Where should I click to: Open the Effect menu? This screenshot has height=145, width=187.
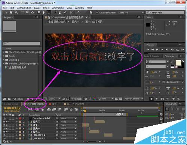[x=46, y=8]
